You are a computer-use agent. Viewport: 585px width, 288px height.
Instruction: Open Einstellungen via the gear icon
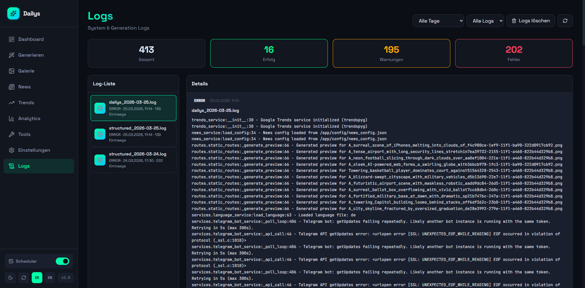coord(12,150)
